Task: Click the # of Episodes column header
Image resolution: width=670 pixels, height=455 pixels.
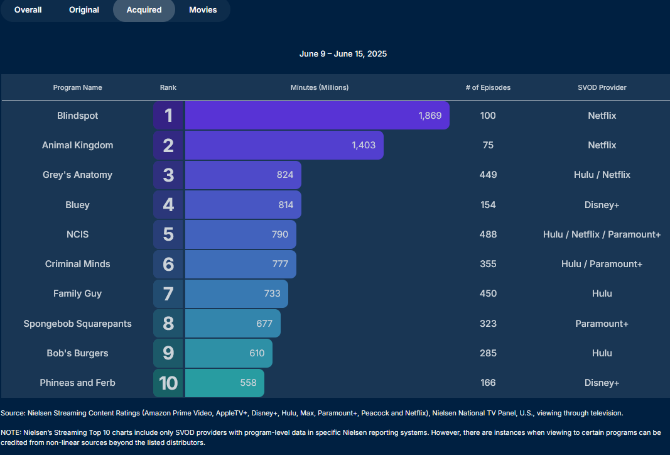Action: pos(488,87)
